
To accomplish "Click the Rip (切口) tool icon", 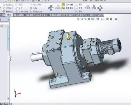I will click(x=94, y=7).
